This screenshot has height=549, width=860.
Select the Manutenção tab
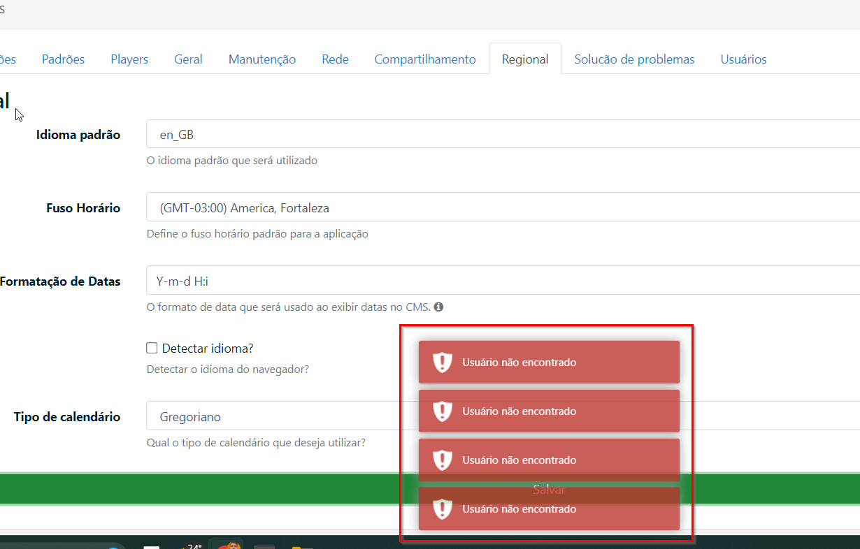pos(262,59)
